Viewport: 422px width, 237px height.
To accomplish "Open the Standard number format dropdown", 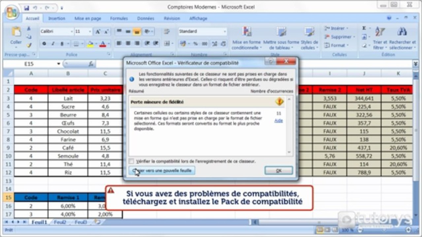I will coord(225,32).
